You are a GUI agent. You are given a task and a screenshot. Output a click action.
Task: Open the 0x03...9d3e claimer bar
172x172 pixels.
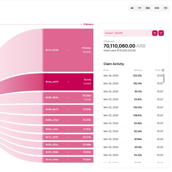pyautogui.click(x=68, y=98)
